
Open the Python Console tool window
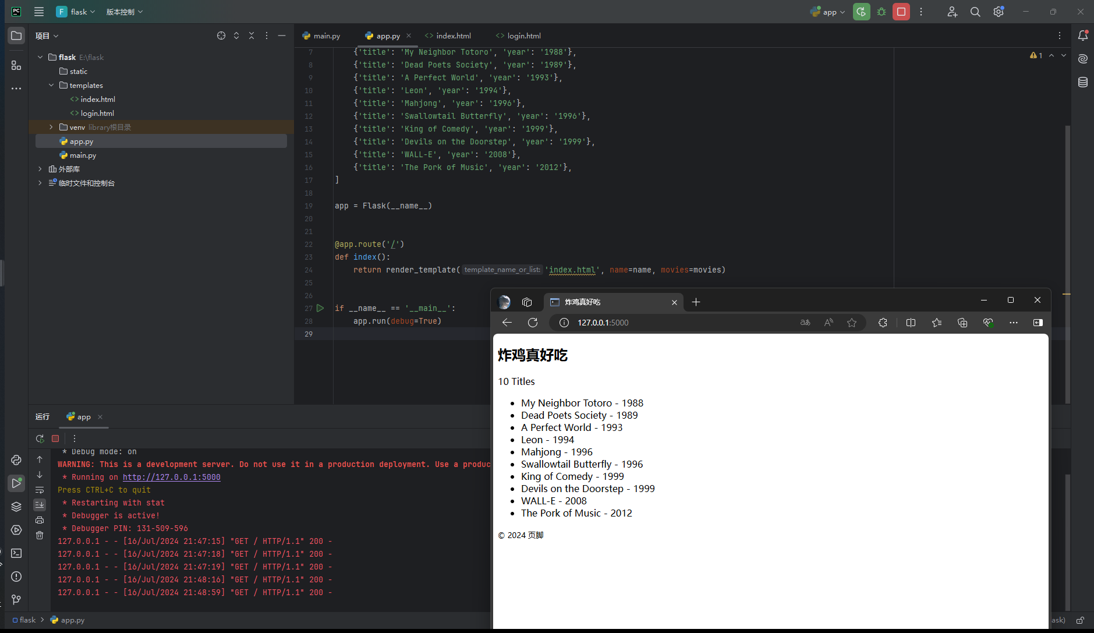(x=16, y=460)
